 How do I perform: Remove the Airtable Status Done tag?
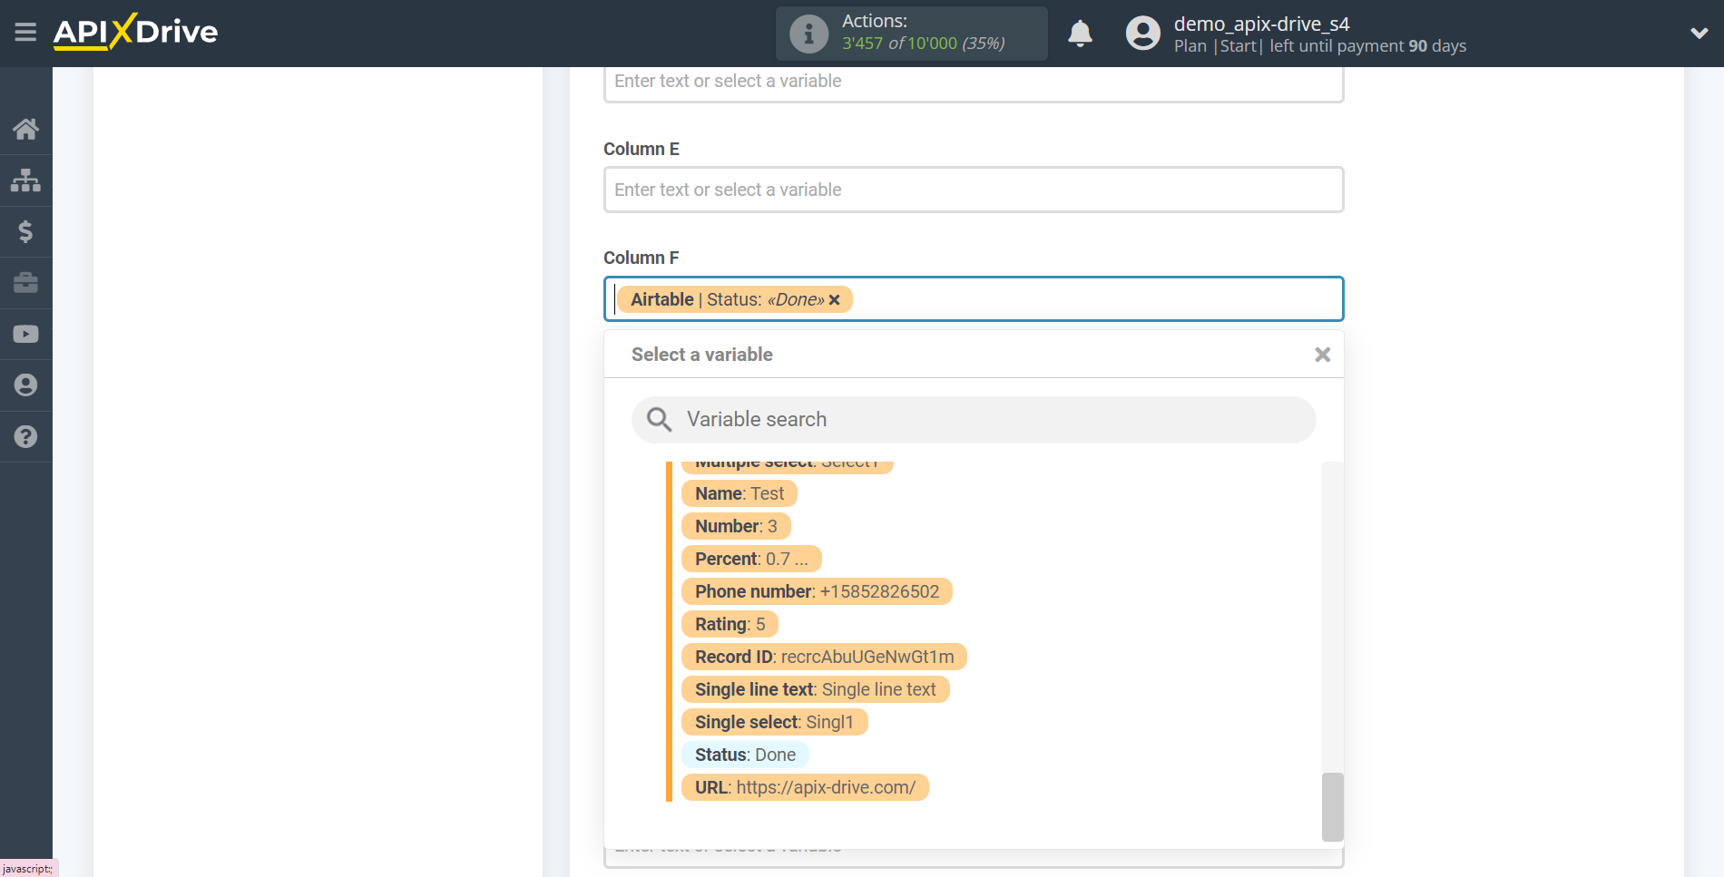(834, 300)
